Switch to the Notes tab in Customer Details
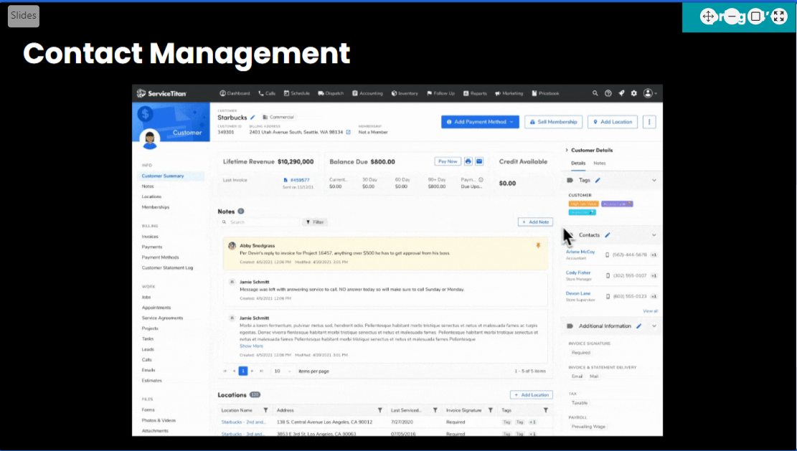Screen dimensions: 797x451 599,163
